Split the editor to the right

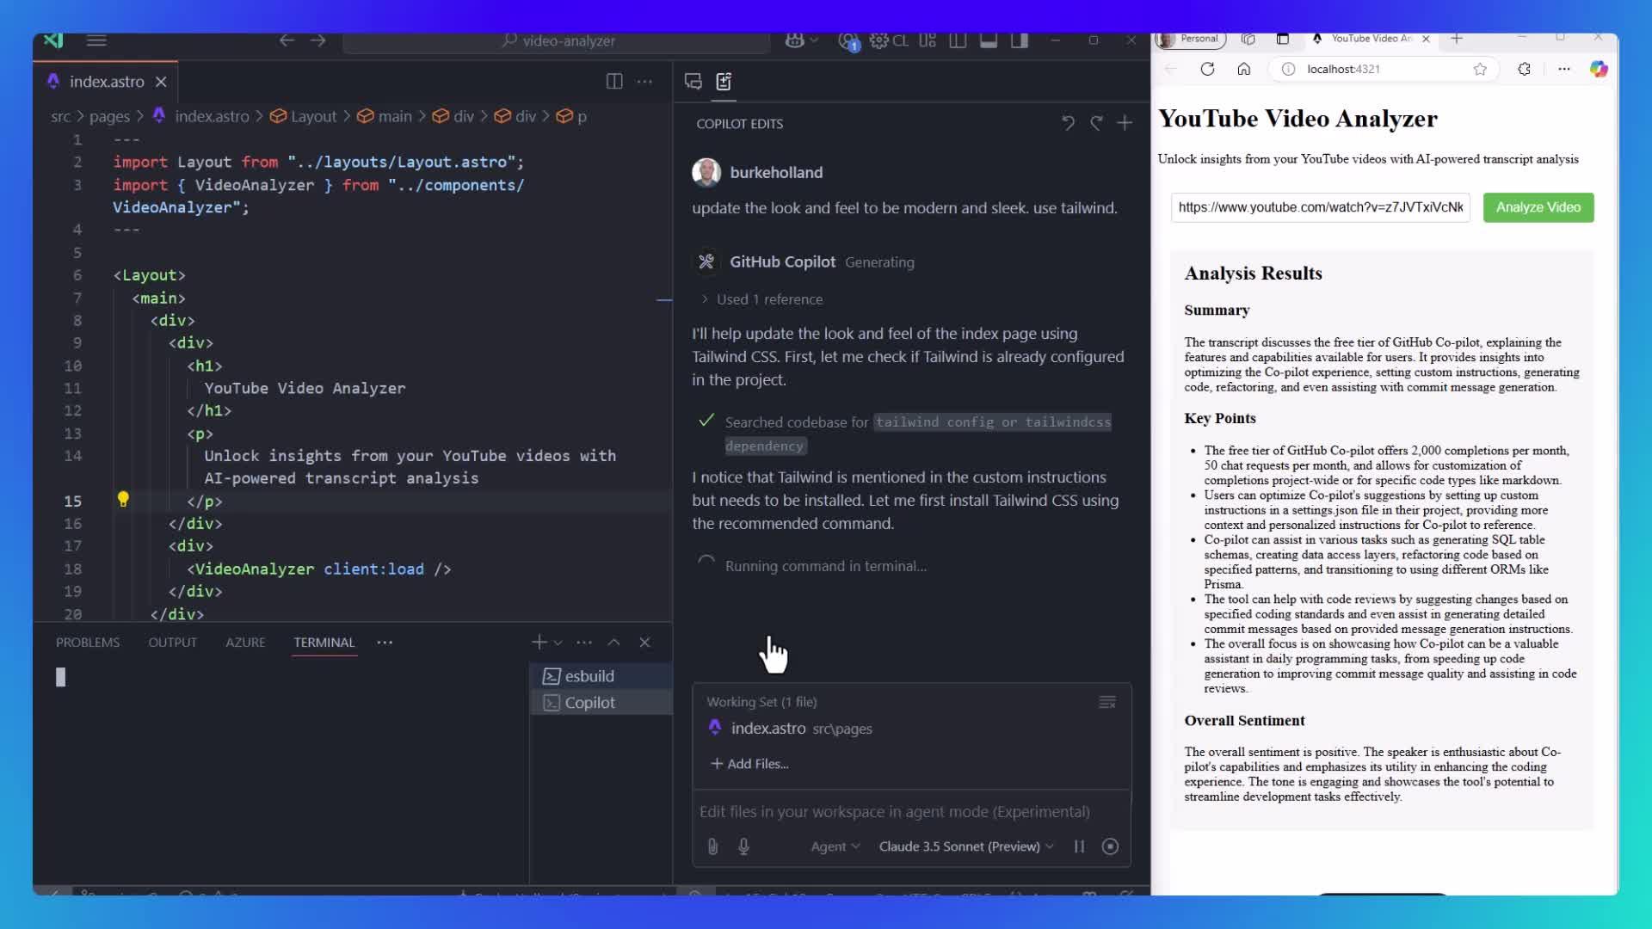pyautogui.click(x=614, y=82)
